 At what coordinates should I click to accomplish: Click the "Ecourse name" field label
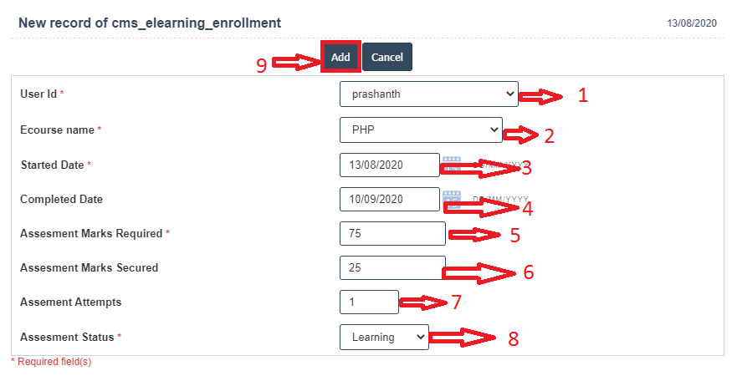coord(57,130)
